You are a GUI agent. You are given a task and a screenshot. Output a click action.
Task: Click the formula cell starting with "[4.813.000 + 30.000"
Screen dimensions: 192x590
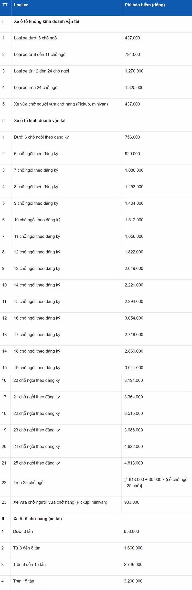coord(156,482)
